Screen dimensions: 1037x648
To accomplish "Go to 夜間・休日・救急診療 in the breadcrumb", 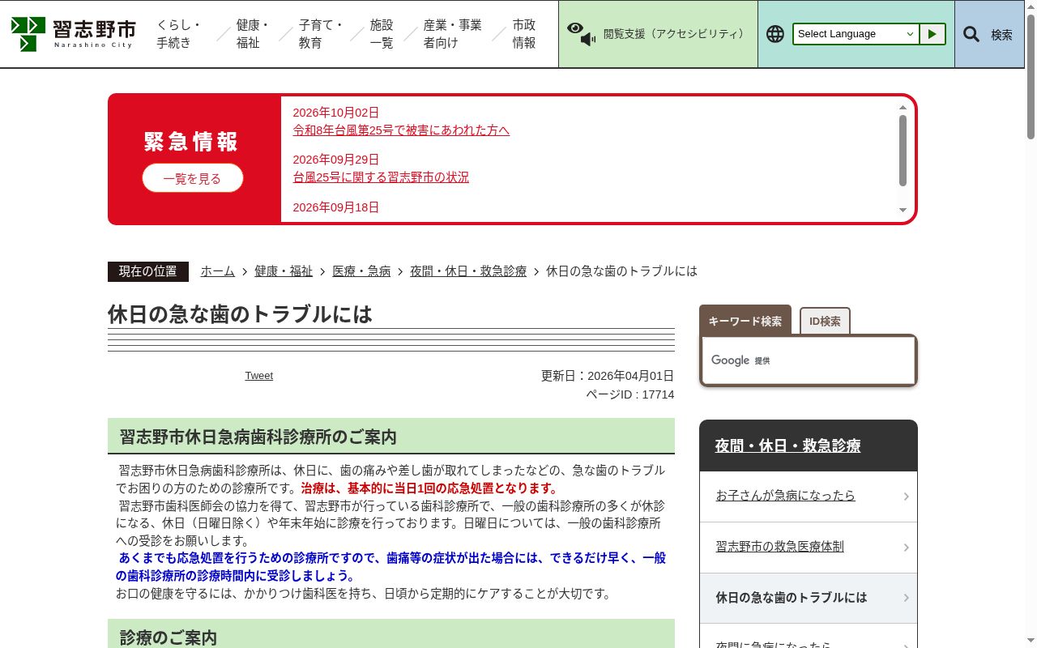I will pos(468,271).
